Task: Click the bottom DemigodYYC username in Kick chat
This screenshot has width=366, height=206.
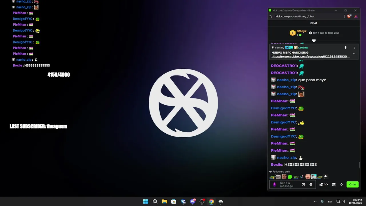Action: [283, 136]
